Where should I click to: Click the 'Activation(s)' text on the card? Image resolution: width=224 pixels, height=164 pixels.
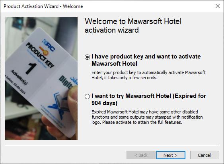pyautogui.click(x=19, y=78)
